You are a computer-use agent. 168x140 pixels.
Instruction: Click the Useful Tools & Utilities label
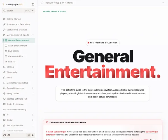click(17, 30)
